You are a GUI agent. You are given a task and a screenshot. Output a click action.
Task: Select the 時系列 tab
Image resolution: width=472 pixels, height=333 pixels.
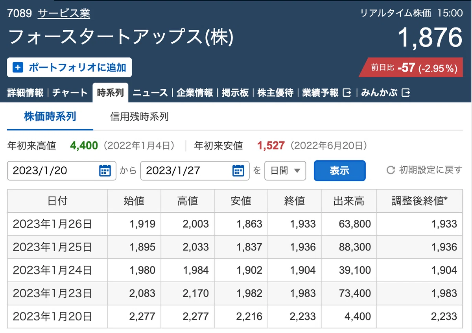pyautogui.click(x=111, y=93)
